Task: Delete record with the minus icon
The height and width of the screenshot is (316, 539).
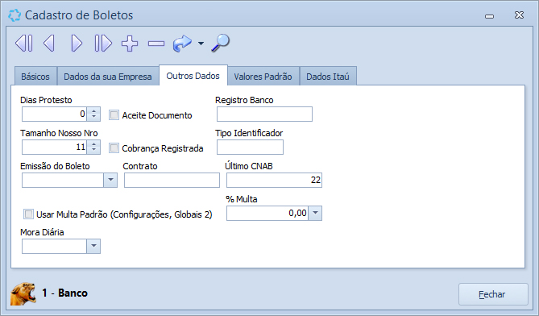Action: pos(156,44)
